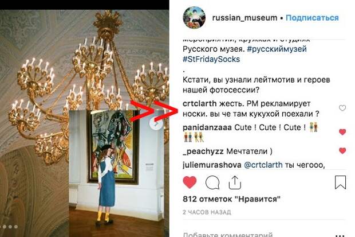View the 812 likes list
Screen dimensions: 355x237
point(232,199)
